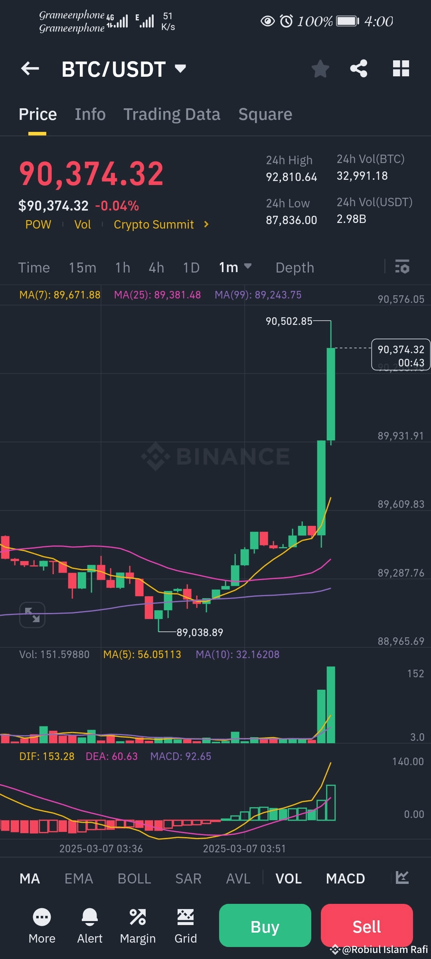Screen dimensions: 431x959
Task: Open chart settings icon beside Depth
Action: click(x=402, y=267)
